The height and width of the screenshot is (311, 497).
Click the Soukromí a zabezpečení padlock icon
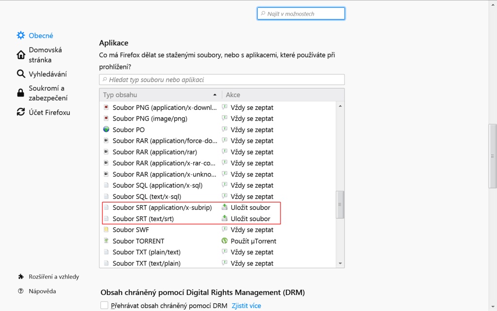[21, 93]
